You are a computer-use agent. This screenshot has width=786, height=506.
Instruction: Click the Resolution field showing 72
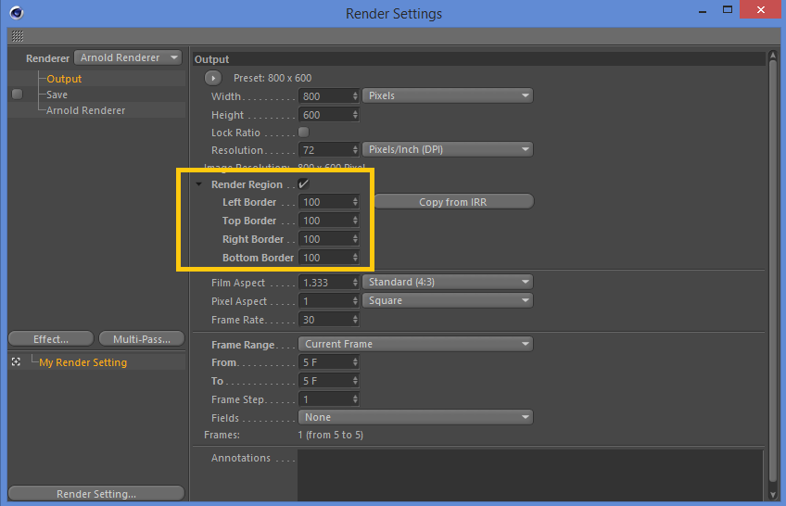click(324, 150)
